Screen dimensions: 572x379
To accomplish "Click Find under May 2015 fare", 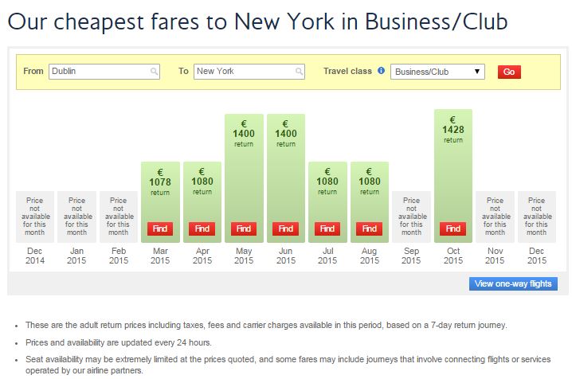I will click(244, 229).
